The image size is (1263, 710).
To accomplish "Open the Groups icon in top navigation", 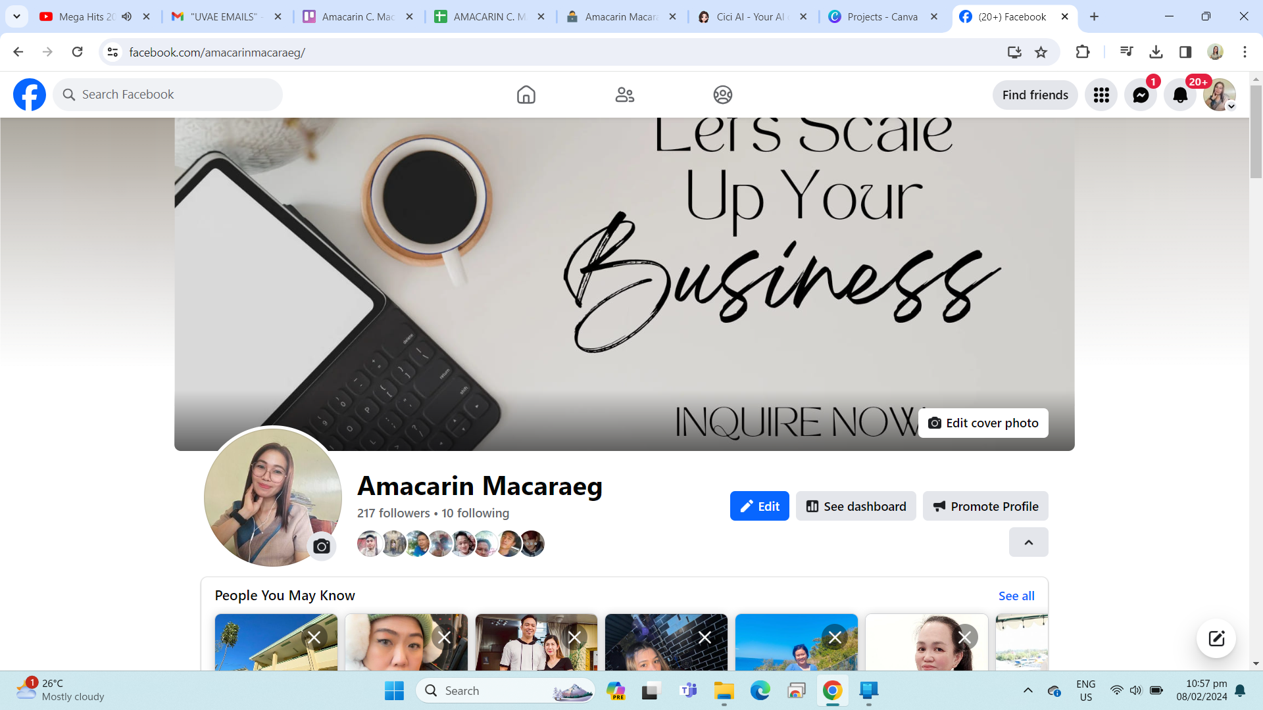I will click(722, 95).
